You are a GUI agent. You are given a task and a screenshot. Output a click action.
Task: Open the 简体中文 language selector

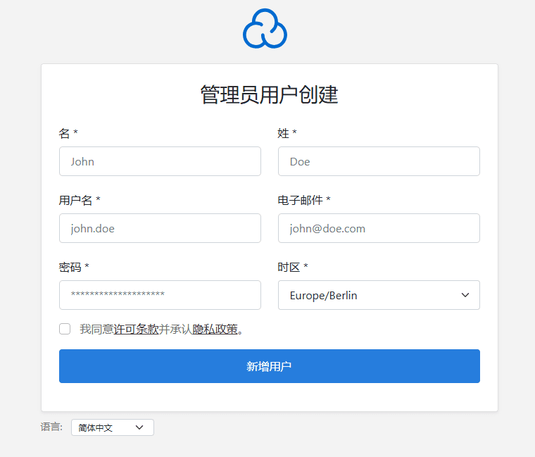pyautogui.click(x=112, y=427)
